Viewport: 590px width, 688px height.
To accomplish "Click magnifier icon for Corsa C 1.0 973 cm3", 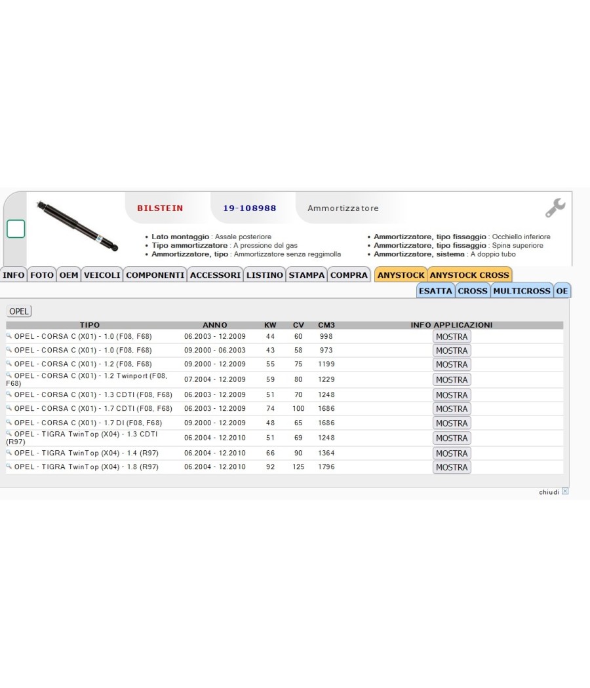I will [9, 350].
